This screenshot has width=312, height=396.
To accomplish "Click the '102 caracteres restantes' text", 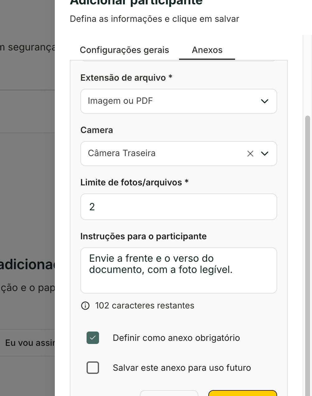I will coord(145,306).
